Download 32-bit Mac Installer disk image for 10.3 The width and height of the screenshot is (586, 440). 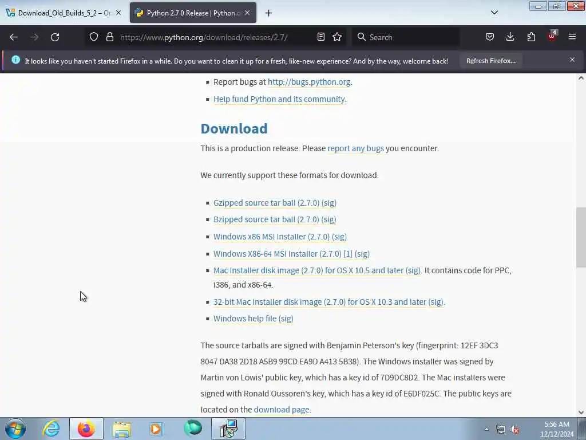[319, 302]
